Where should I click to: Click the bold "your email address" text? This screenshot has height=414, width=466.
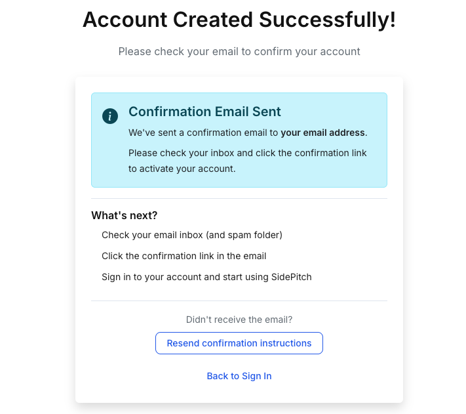[x=323, y=133]
